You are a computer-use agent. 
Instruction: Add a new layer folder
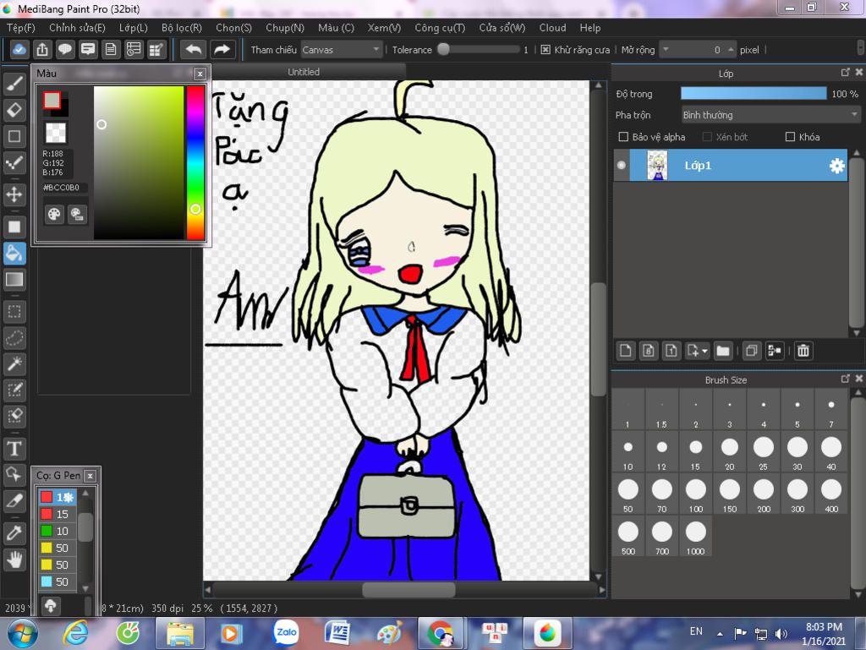(722, 351)
